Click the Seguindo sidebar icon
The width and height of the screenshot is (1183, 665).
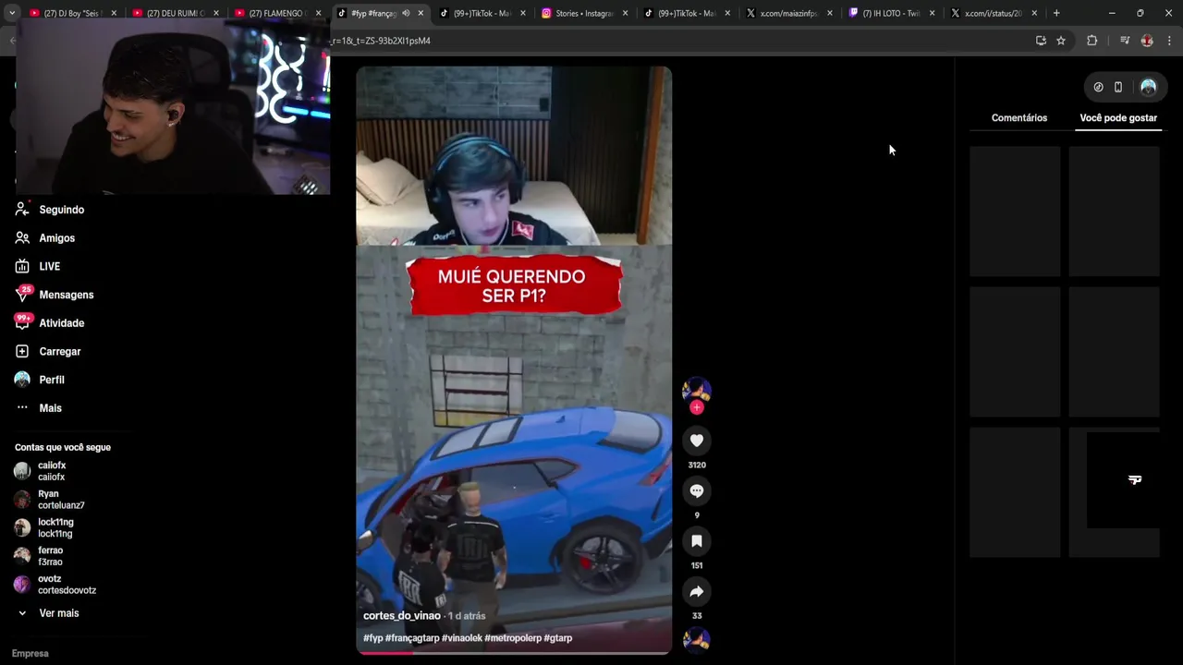click(x=22, y=210)
